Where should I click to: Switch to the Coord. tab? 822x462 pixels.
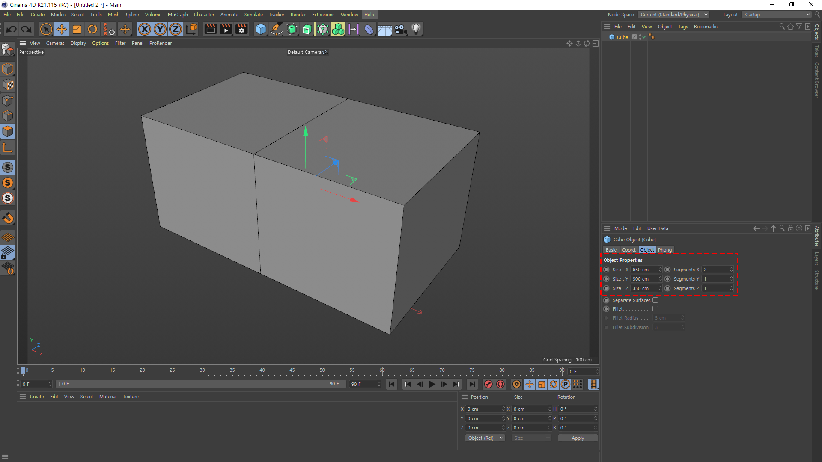point(628,250)
